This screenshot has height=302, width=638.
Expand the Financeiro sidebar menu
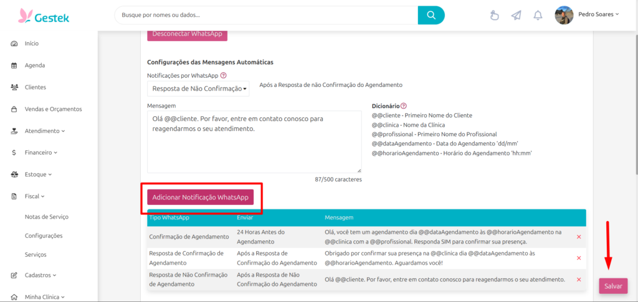point(41,152)
